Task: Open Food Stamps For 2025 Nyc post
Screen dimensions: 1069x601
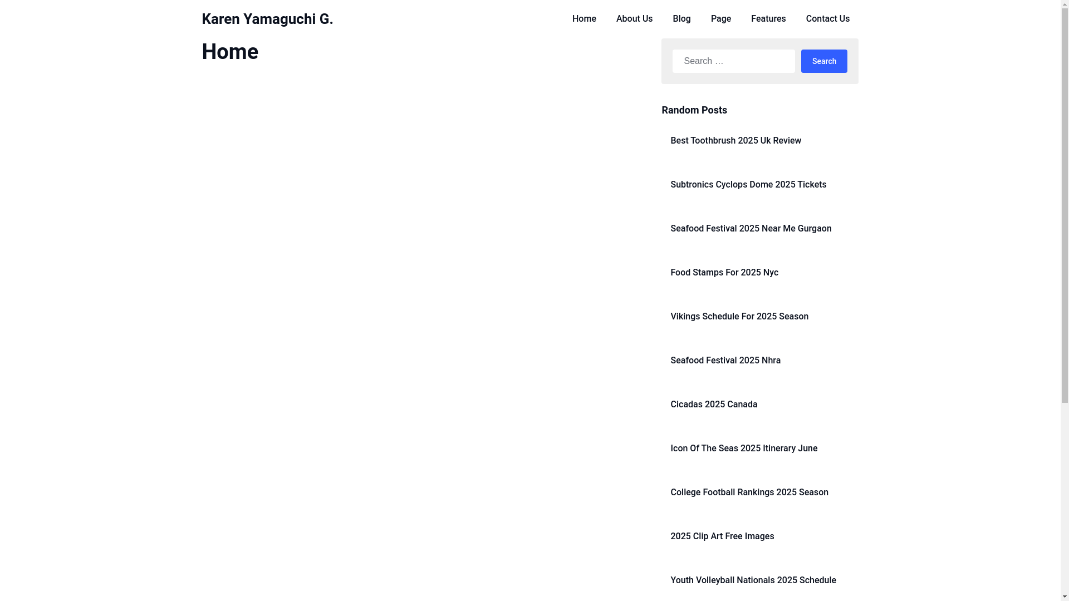Action: 724,273
